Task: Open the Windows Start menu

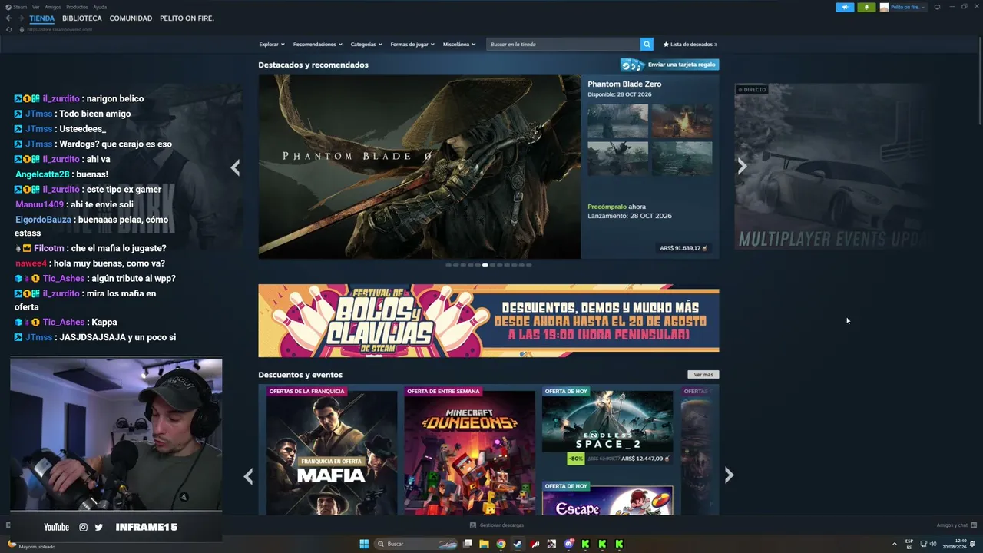Action: click(364, 544)
